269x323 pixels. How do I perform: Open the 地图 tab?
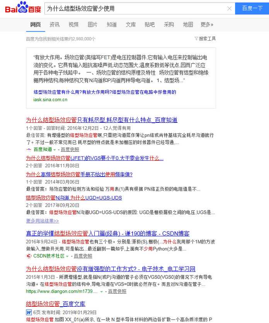(188, 24)
